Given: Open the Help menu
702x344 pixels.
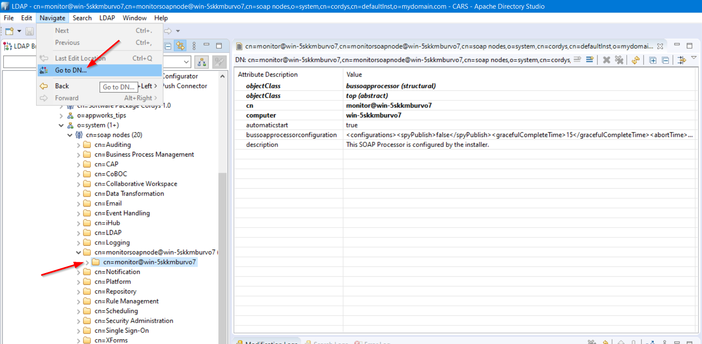Looking at the screenshot, I should (161, 18).
